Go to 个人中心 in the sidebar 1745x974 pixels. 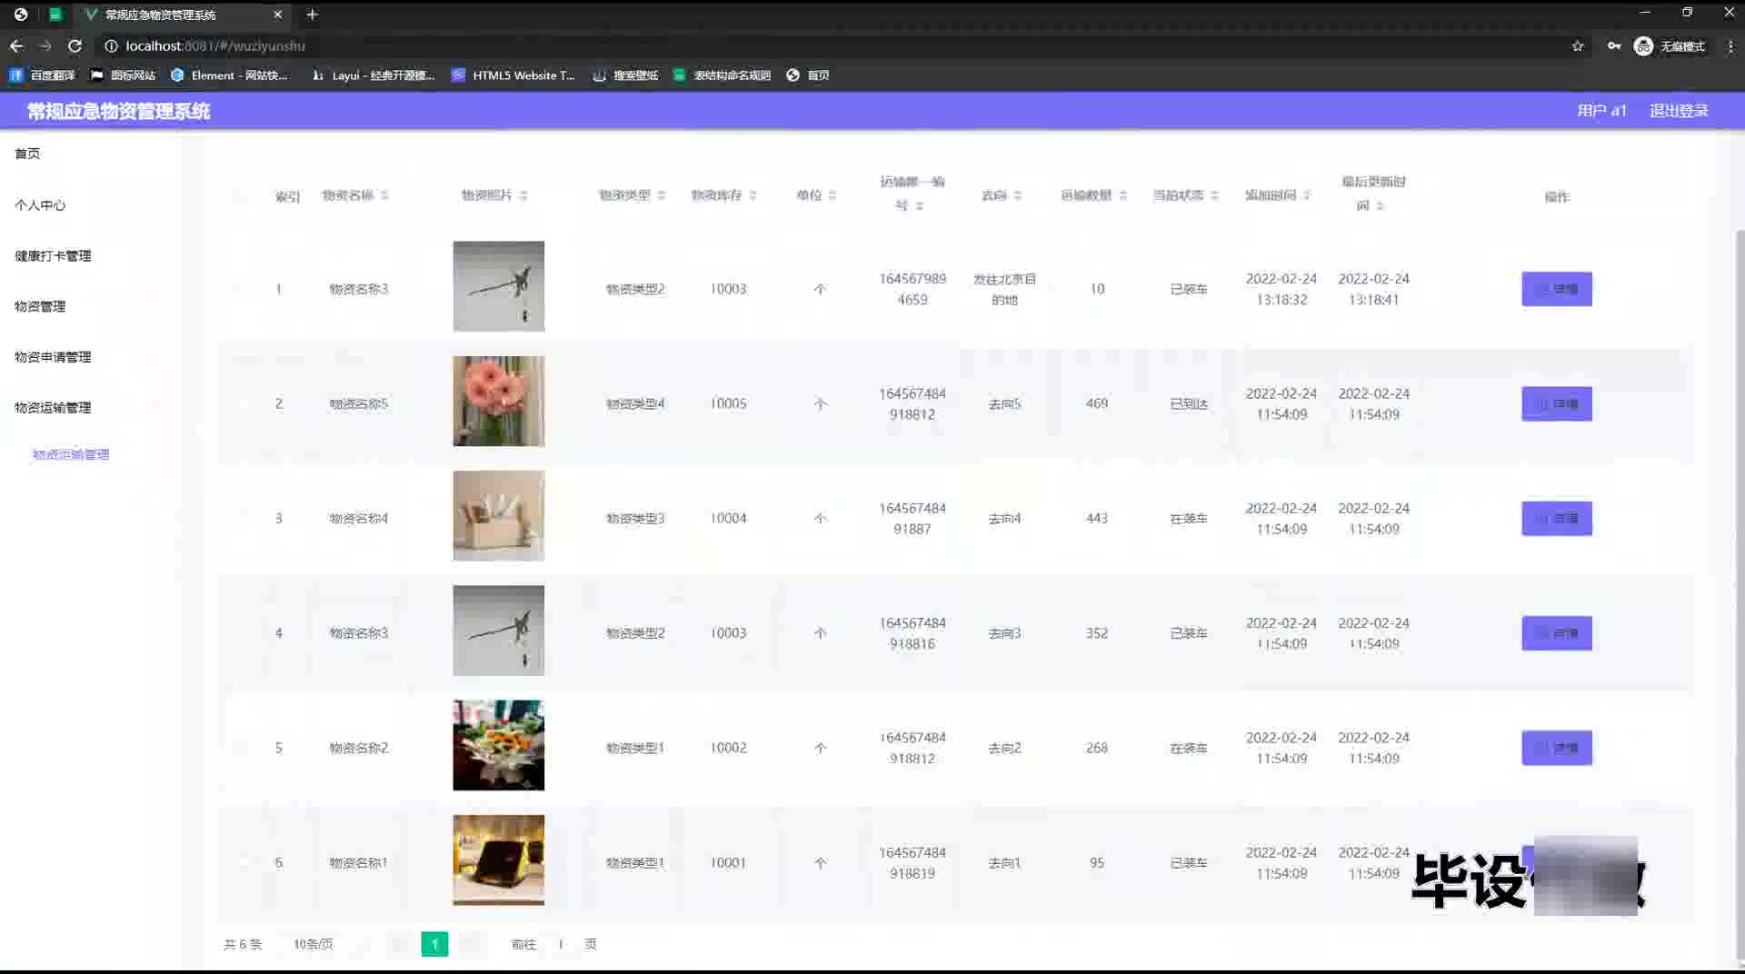point(40,204)
